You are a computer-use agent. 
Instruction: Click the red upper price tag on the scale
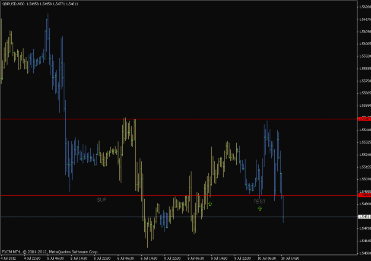(x=364, y=119)
